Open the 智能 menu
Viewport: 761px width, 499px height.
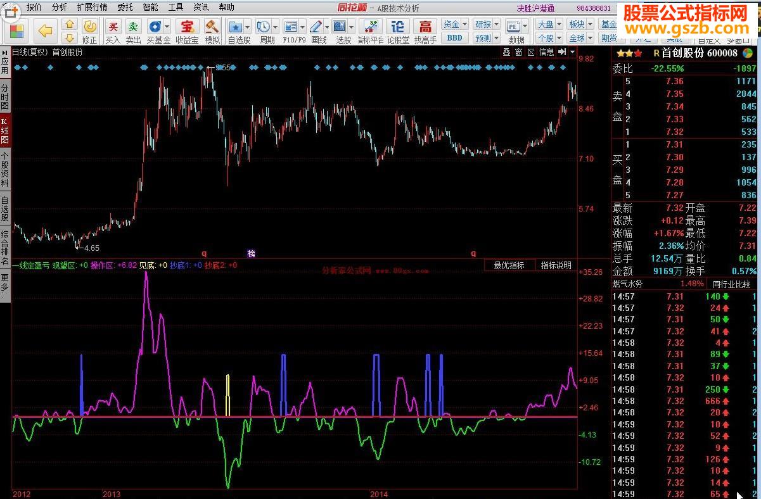[x=150, y=7]
